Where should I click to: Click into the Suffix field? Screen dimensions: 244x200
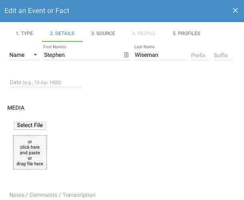coord(223,55)
